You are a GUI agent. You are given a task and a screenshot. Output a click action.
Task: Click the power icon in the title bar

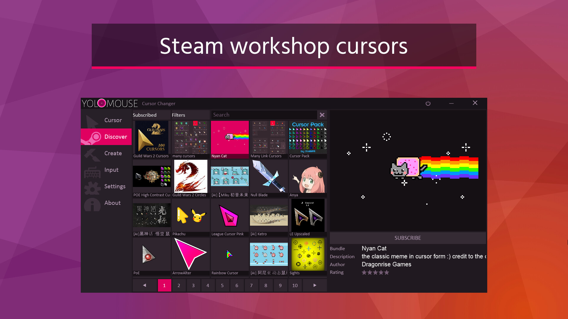[x=428, y=103]
